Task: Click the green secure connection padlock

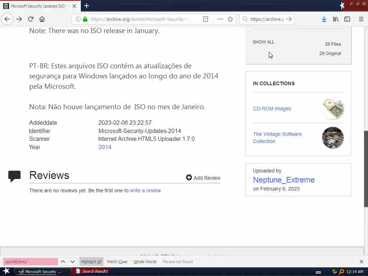Action: click(x=85, y=19)
